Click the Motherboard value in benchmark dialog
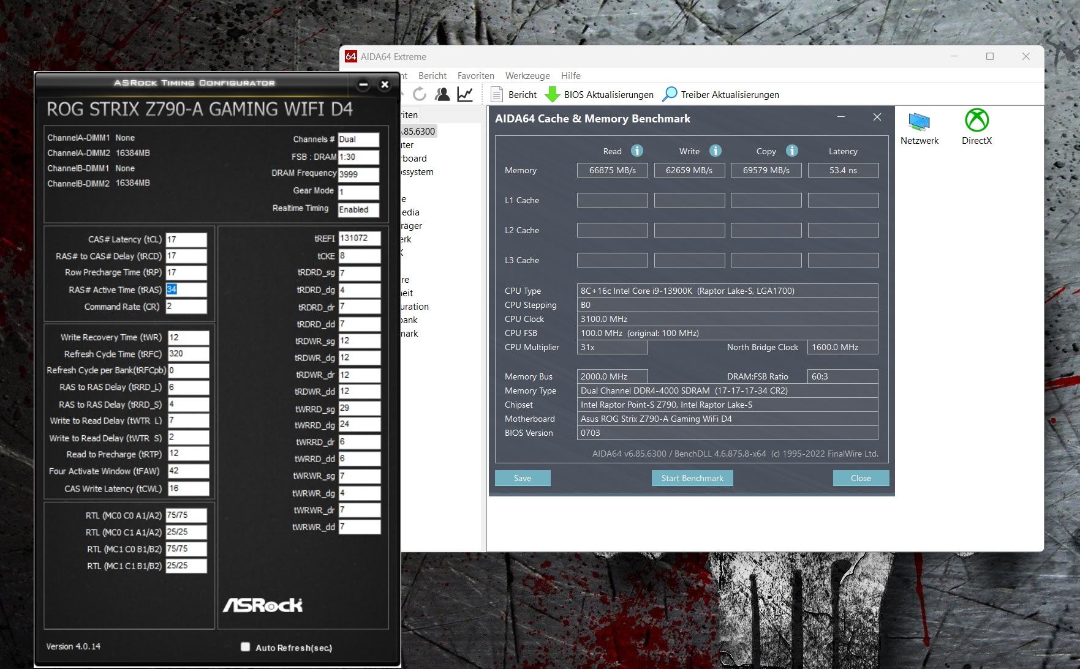The width and height of the screenshot is (1080, 669). [727, 419]
